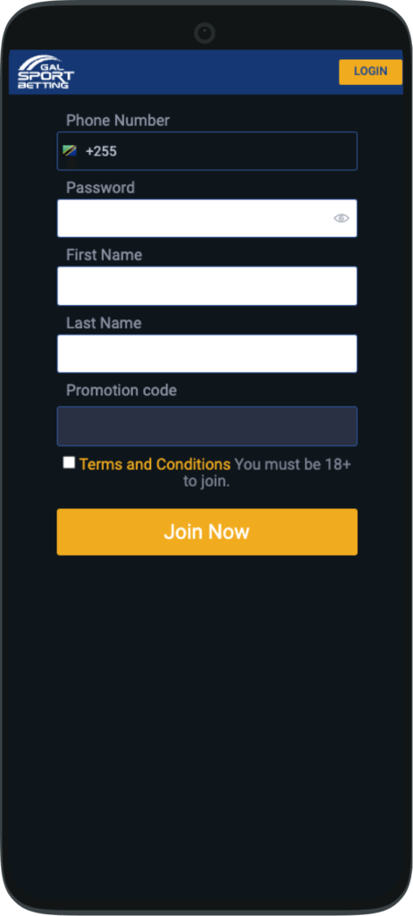
Task: Click inside the Password input field
Action: (195, 218)
